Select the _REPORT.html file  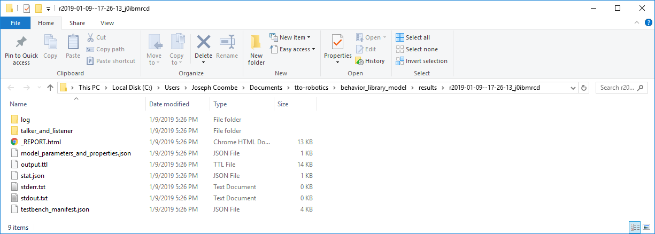point(41,142)
